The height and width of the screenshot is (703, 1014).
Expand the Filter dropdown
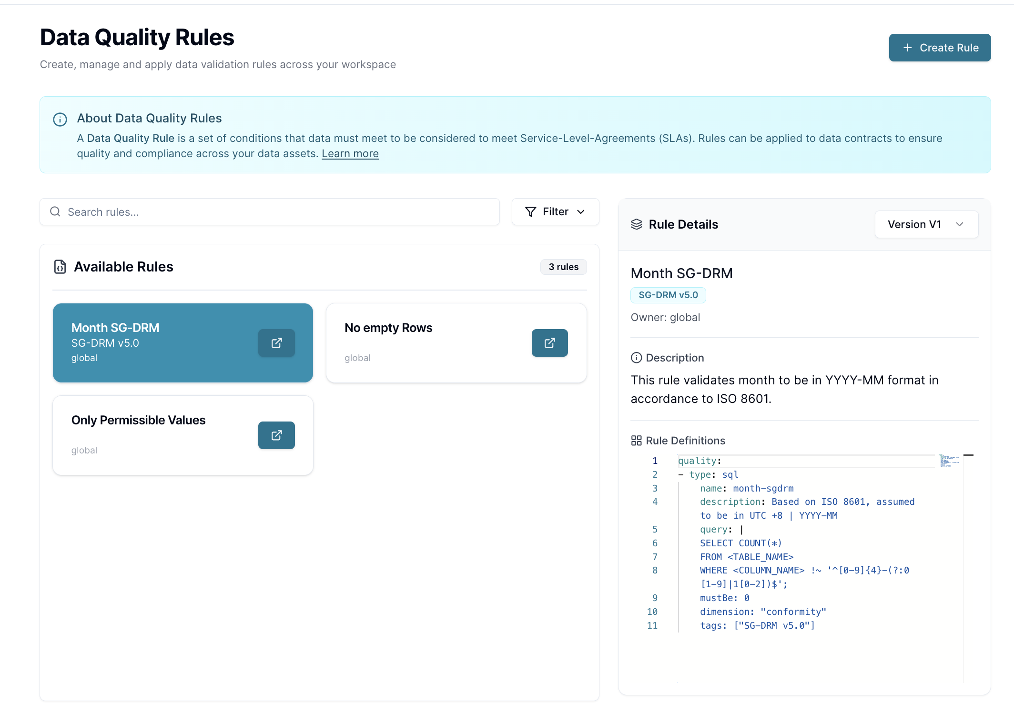555,212
